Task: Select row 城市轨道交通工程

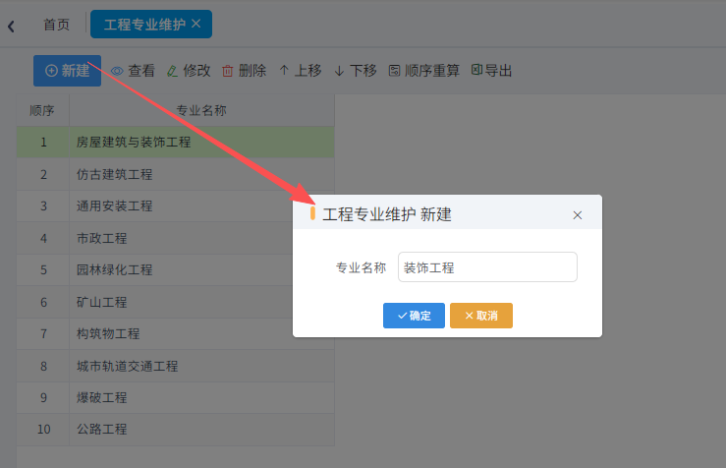Action: pos(176,366)
